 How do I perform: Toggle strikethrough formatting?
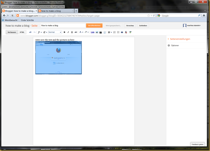click(x=76, y=32)
